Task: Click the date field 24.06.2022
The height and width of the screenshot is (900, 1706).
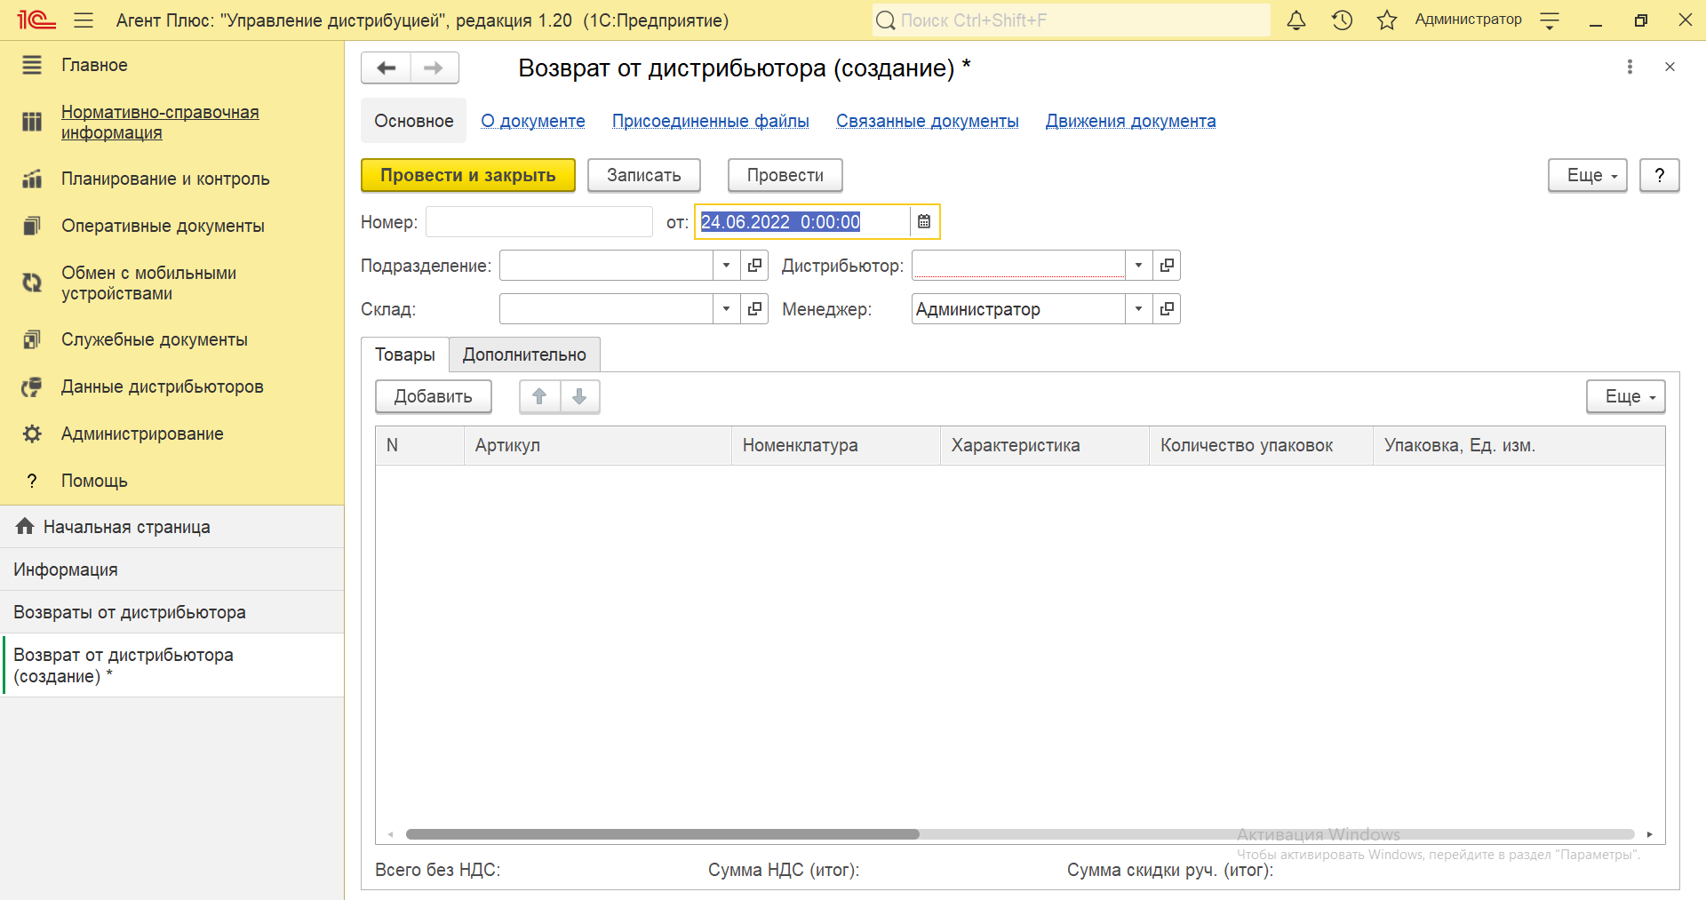Action: 802,221
